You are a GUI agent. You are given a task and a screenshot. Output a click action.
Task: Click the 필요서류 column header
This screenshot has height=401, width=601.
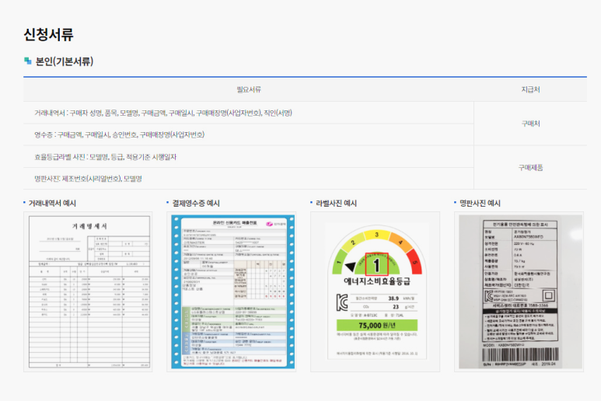click(x=249, y=89)
